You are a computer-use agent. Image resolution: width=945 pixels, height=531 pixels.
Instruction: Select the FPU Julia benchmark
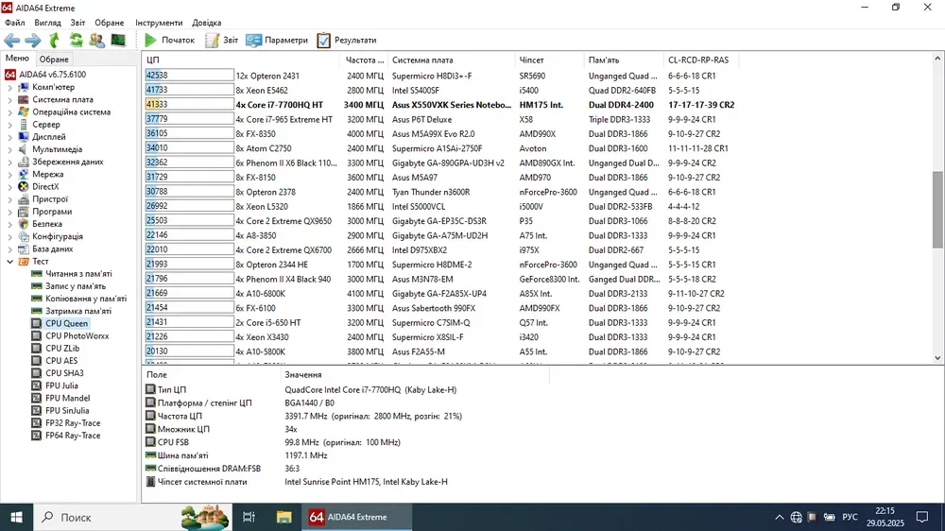tap(66, 385)
